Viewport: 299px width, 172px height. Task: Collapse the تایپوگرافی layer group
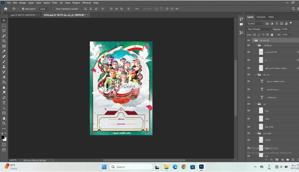click(256, 45)
